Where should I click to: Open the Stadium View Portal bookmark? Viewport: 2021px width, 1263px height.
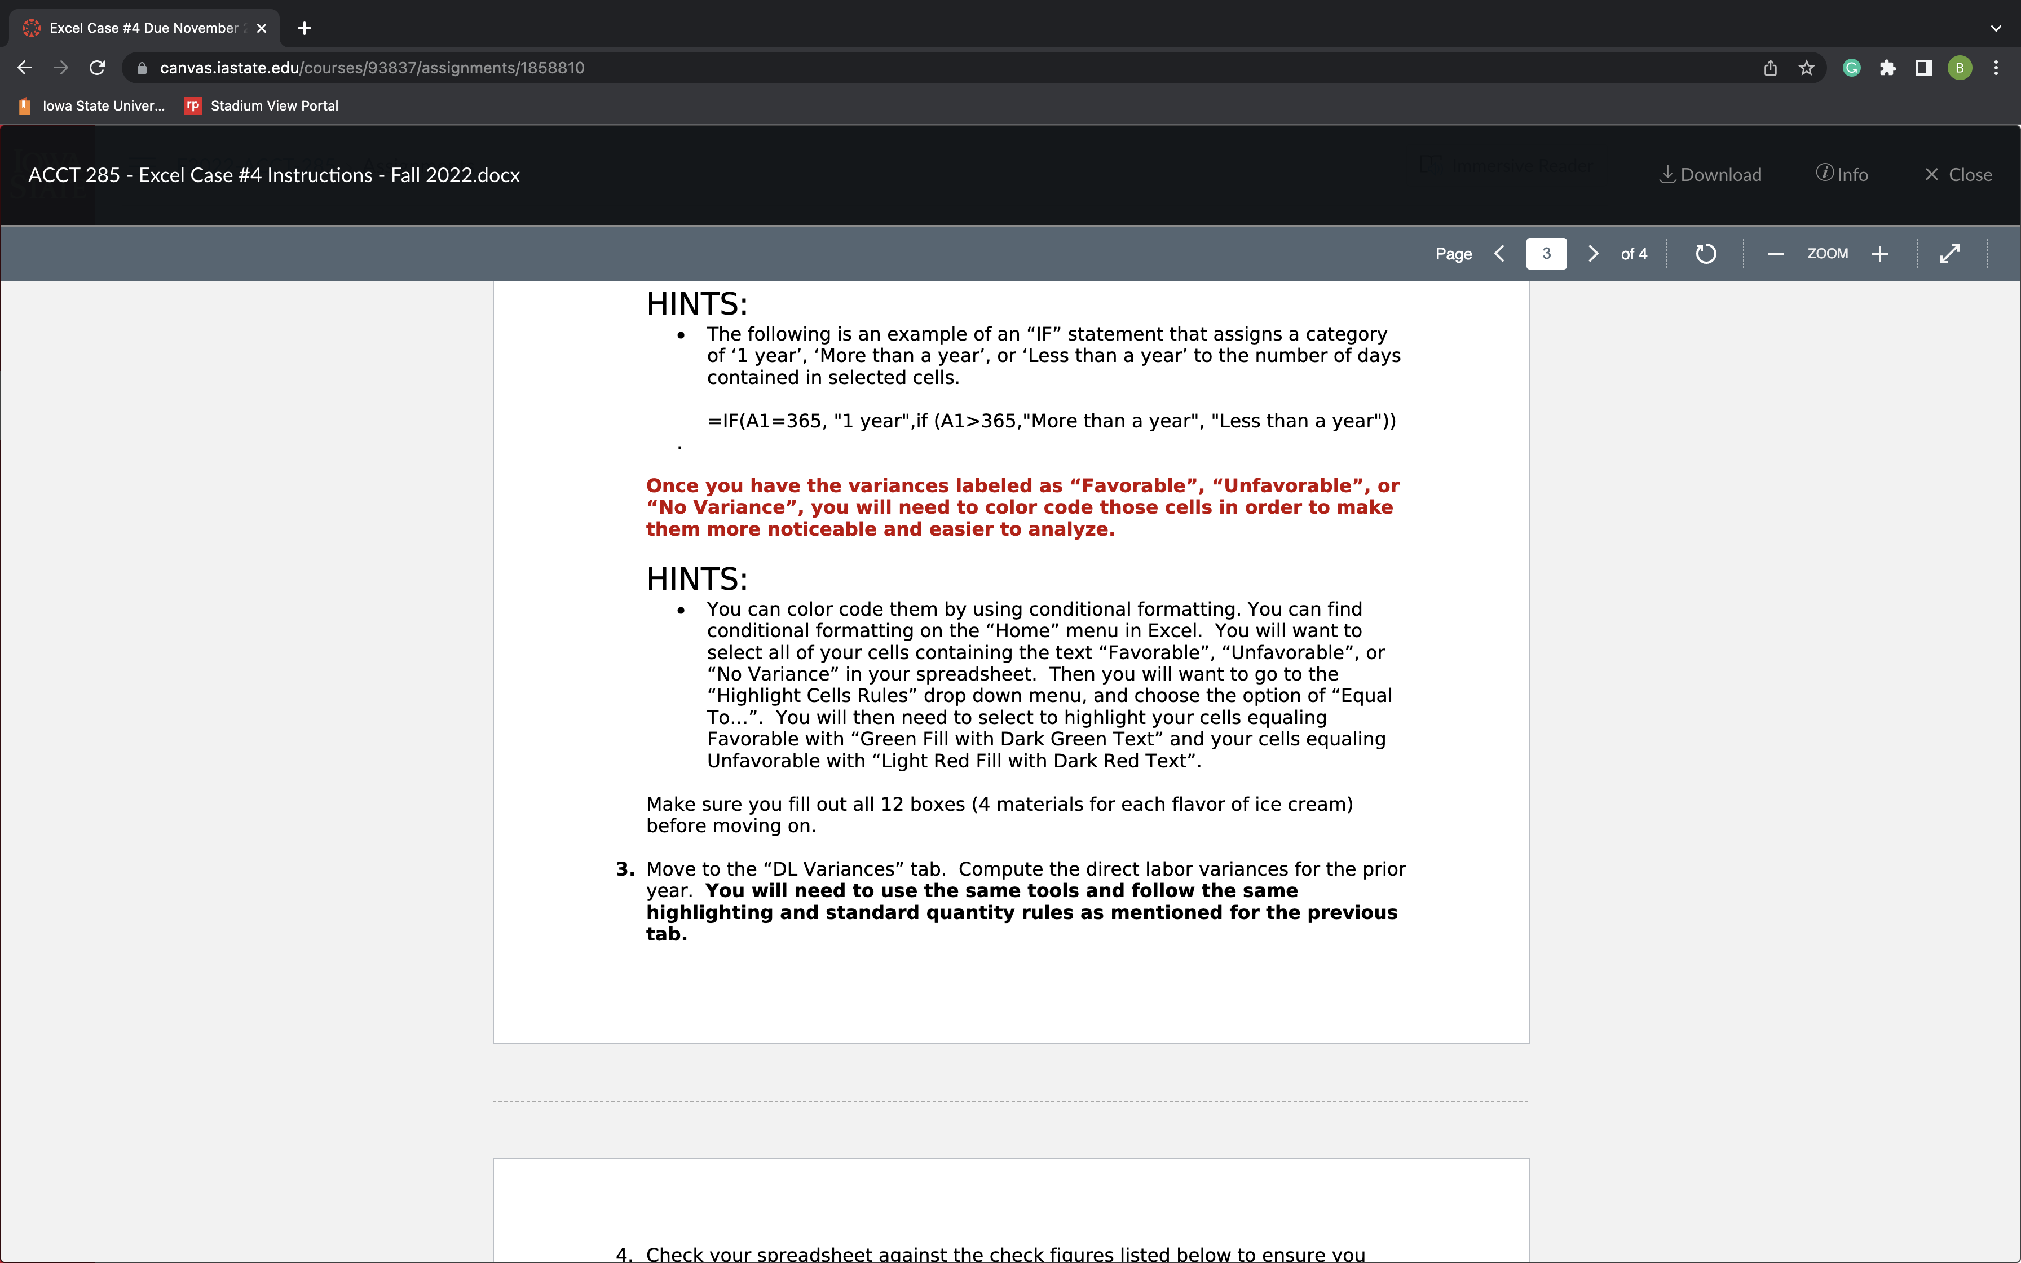[262, 105]
